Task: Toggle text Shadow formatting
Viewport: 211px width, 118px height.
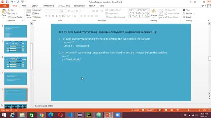Action: coord(56,16)
